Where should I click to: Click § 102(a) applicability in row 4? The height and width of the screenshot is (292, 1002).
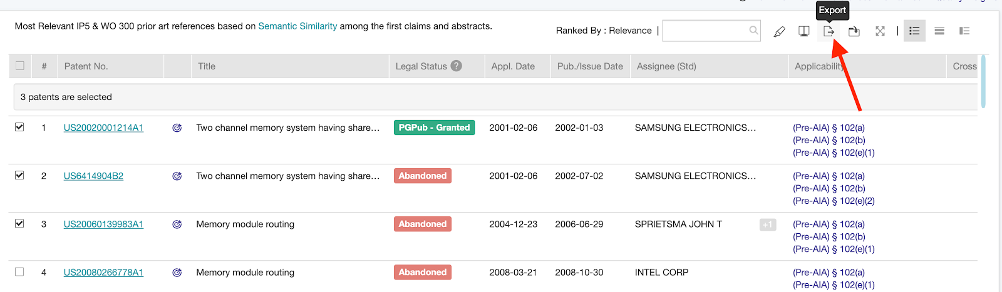pyautogui.click(x=829, y=272)
